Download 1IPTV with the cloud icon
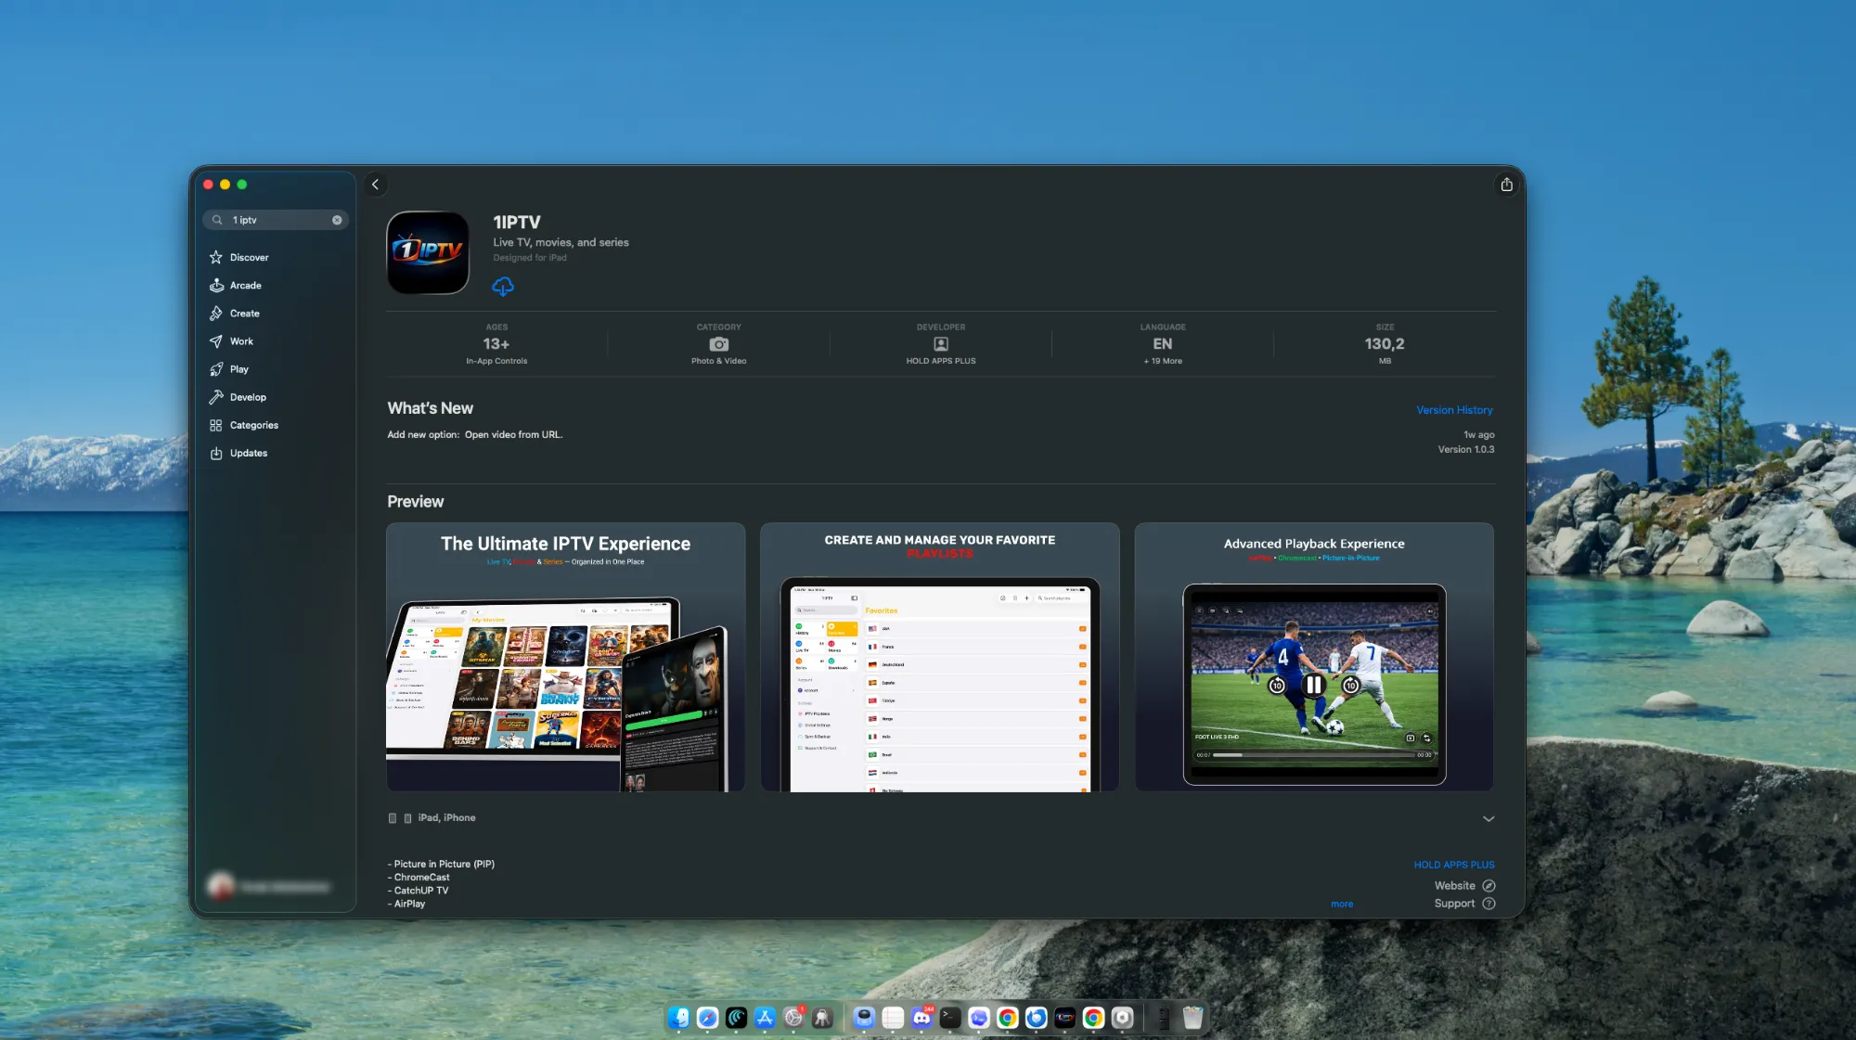Image resolution: width=1856 pixels, height=1040 pixels. 503,287
